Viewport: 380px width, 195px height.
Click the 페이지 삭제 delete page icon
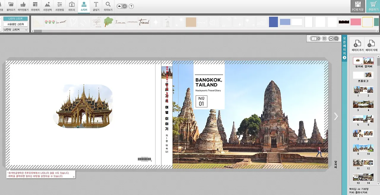371,46
